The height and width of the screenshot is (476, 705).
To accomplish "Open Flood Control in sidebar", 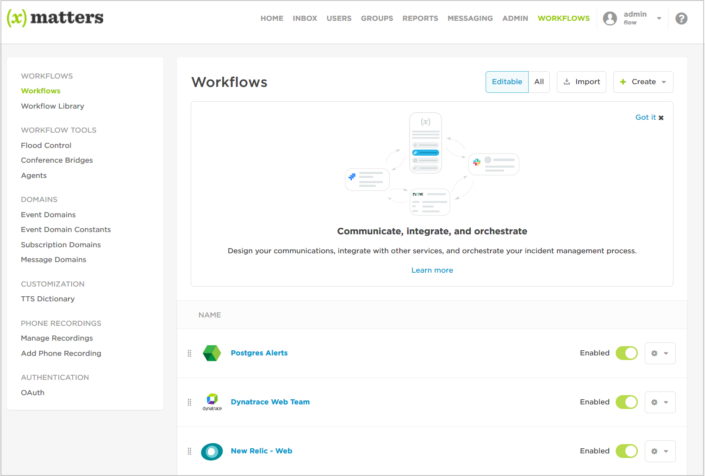I will click(46, 146).
